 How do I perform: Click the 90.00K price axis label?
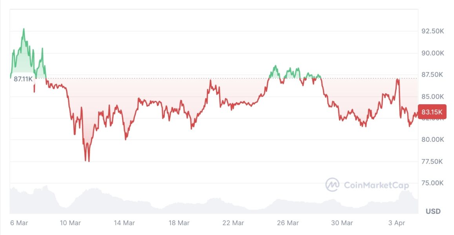(432, 53)
